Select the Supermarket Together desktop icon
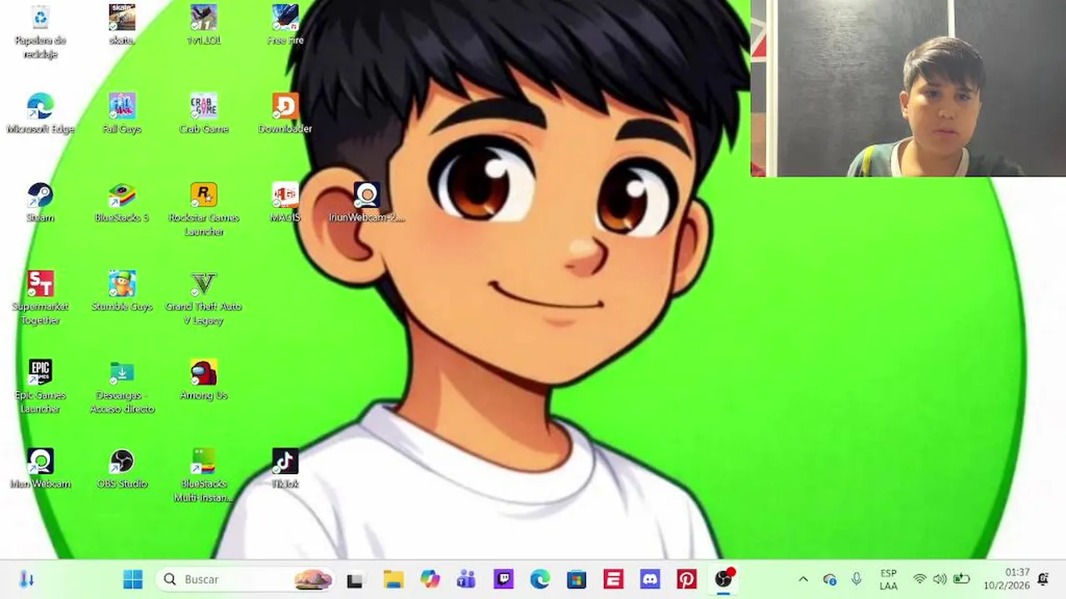This screenshot has width=1066, height=599. point(40,298)
